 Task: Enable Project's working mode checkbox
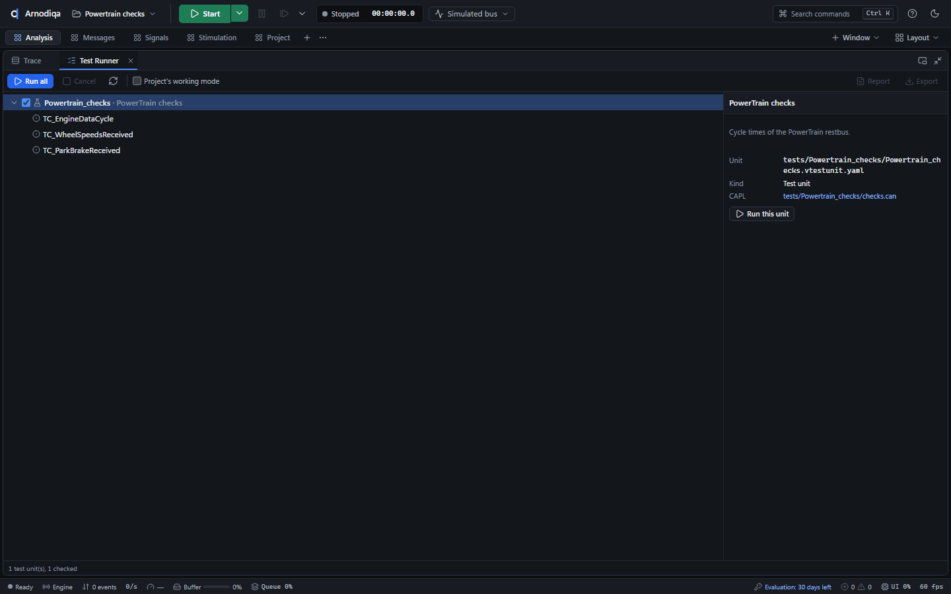click(137, 81)
